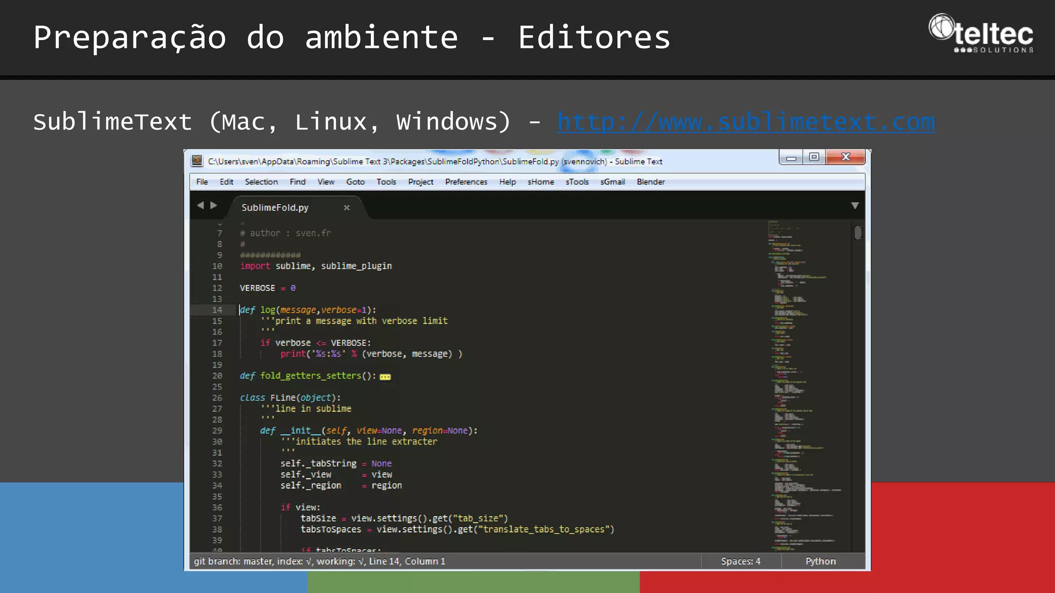
Task: Open the sTools menu
Action: 577,182
